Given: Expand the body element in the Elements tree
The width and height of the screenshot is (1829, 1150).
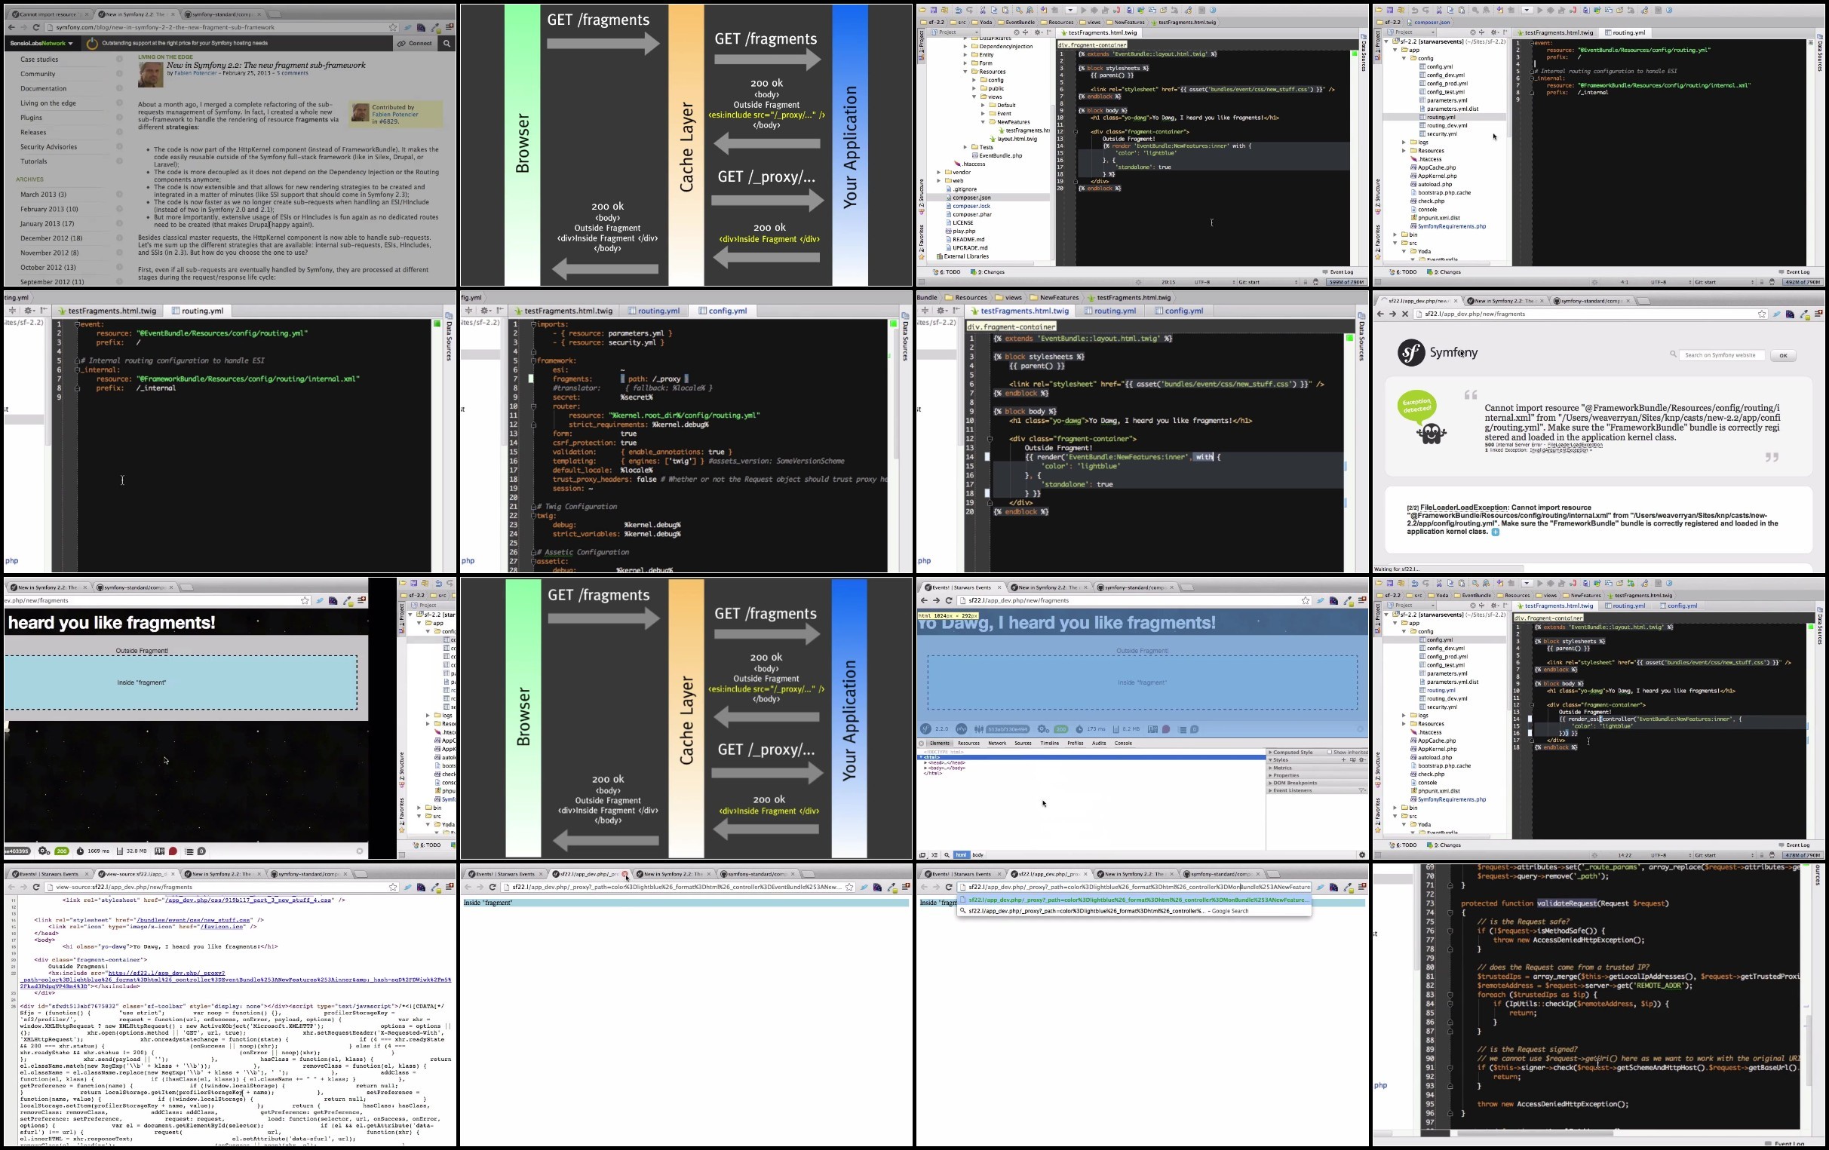Looking at the screenshot, I should coord(925,768).
